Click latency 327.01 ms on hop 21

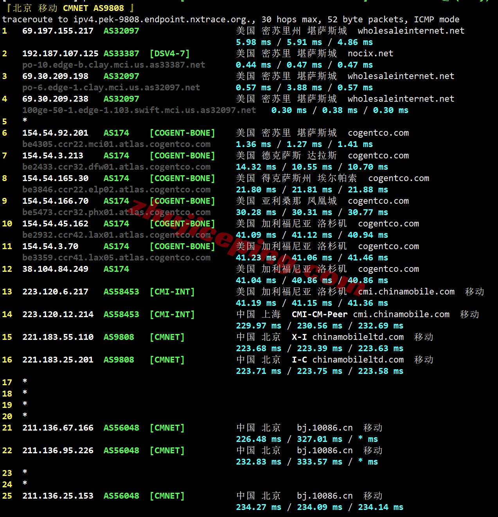(320, 439)
